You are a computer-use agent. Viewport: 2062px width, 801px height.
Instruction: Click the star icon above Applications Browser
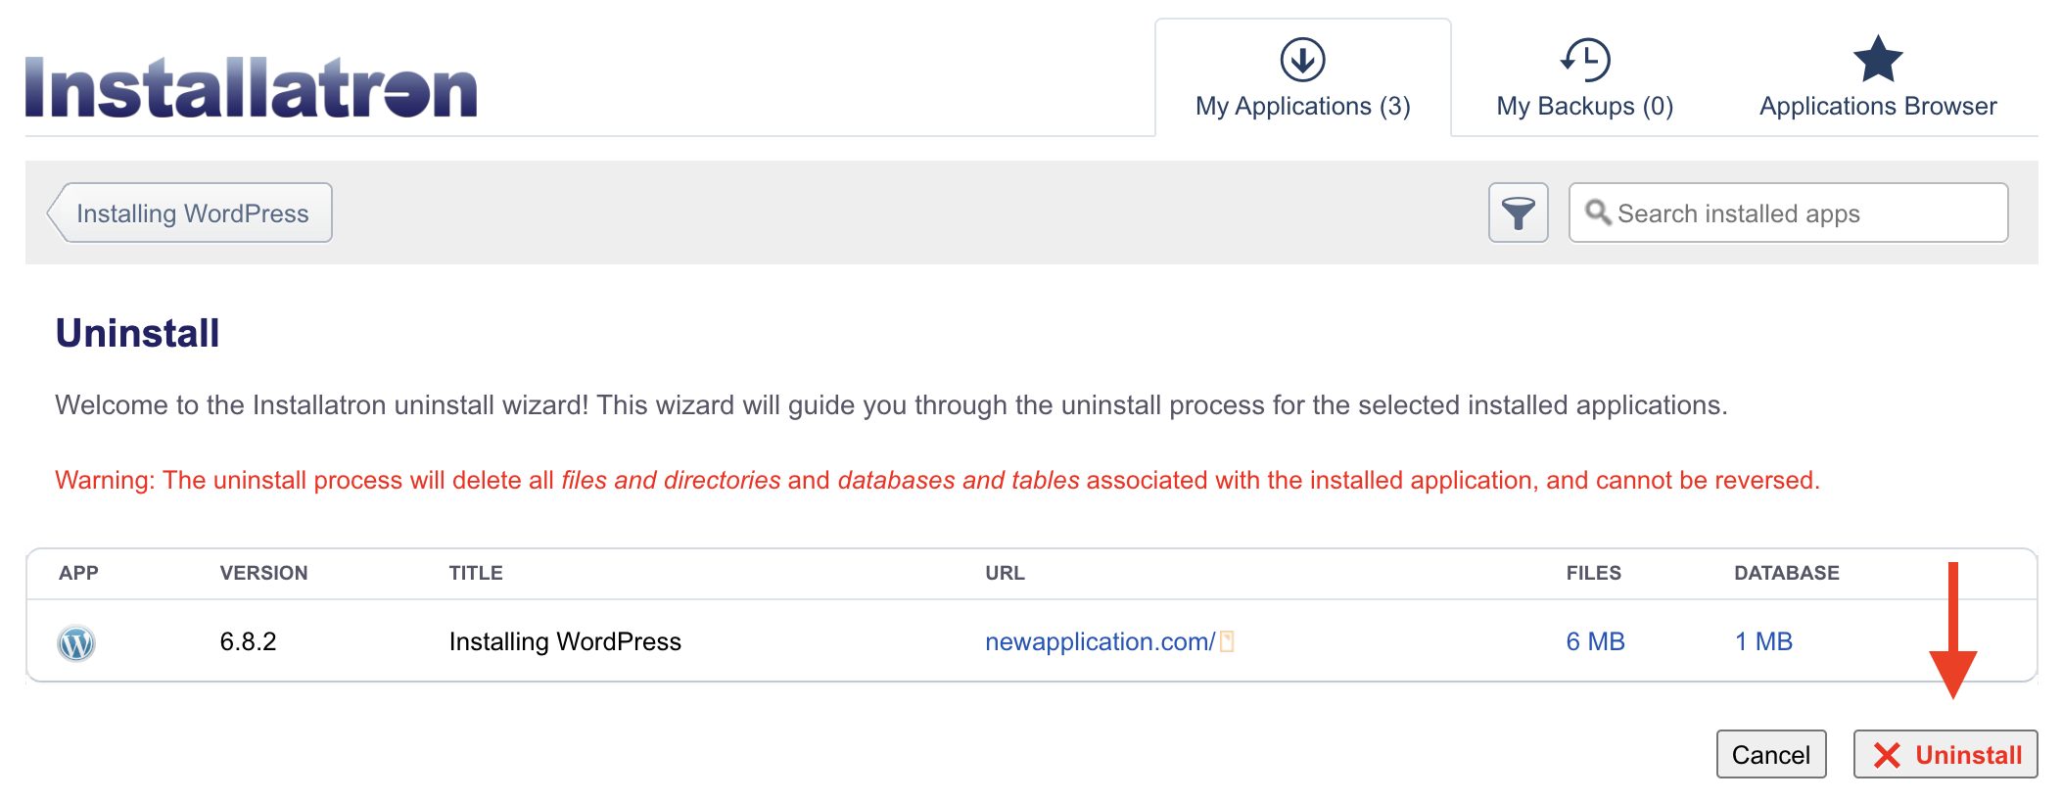click(1877, 60)
